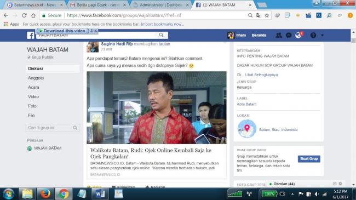This screenshot has height=200, width=356.
Task: Click the translate page icon
Action: 259,15
